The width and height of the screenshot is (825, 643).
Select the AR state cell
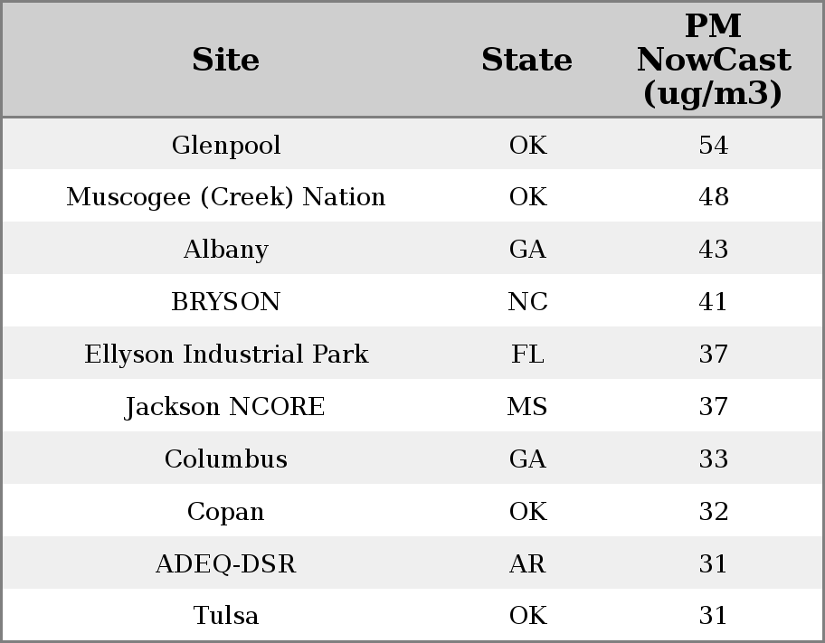click(527, 564)
